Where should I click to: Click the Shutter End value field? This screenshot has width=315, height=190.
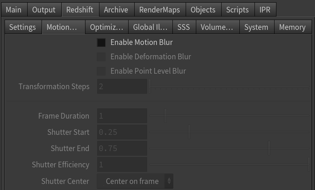point(122,148)
